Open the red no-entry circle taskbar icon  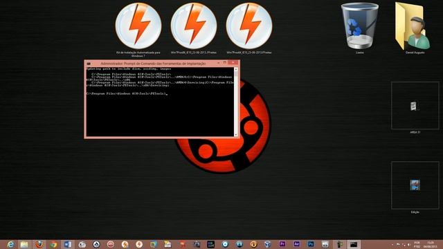(x=111, y=244)
